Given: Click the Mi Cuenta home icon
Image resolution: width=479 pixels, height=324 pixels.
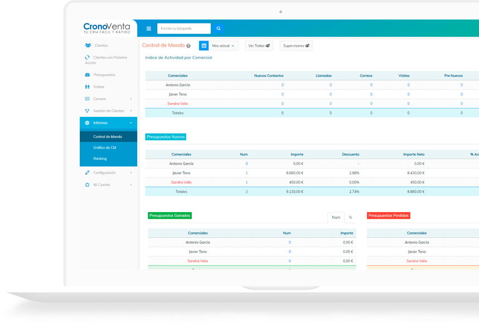Looking at the screenshot, I should point(88,185).
